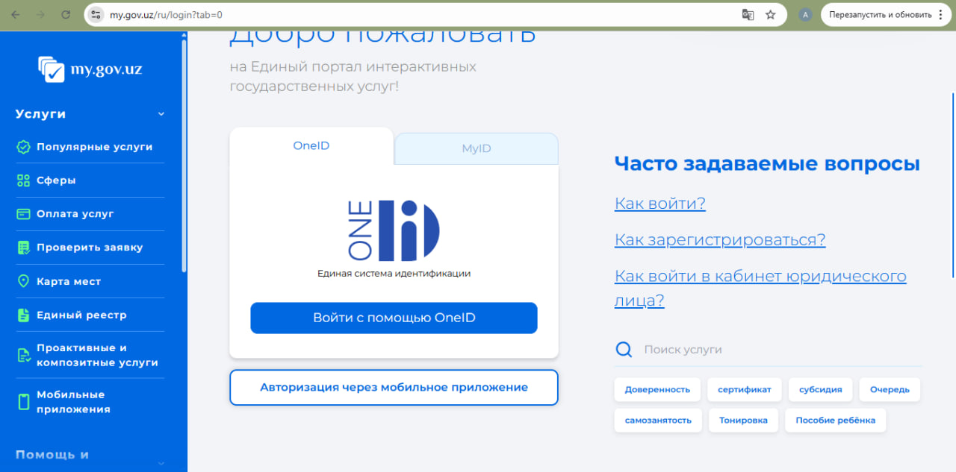Click the search magnifier icon
The image size is (956, 472).
[623, 350]
